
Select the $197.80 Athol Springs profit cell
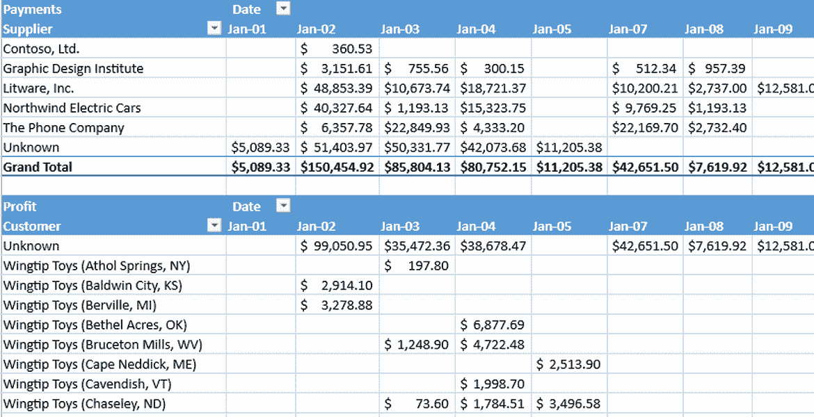[417, 265]
